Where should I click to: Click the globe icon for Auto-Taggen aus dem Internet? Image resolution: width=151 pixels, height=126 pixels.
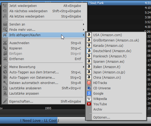coord(5,72)
